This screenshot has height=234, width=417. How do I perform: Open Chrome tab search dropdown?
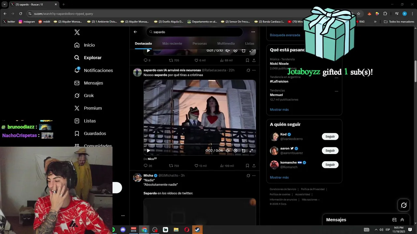pyautogui.click(x=4, y=4)
